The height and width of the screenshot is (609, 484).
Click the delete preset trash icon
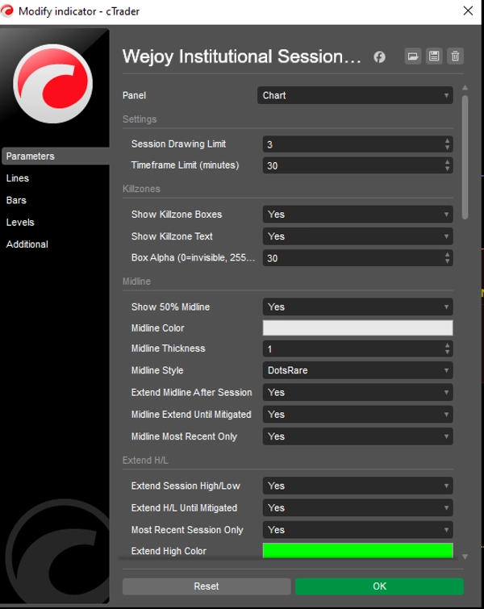[456, 56]
